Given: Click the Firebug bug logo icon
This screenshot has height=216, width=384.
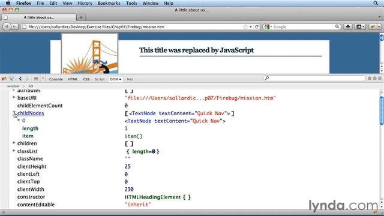Looking at the screenshot, I should point(4,79).
